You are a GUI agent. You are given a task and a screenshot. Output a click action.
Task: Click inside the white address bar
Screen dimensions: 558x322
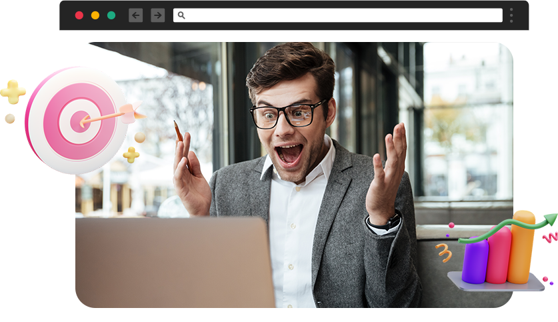tap(340, 15)
